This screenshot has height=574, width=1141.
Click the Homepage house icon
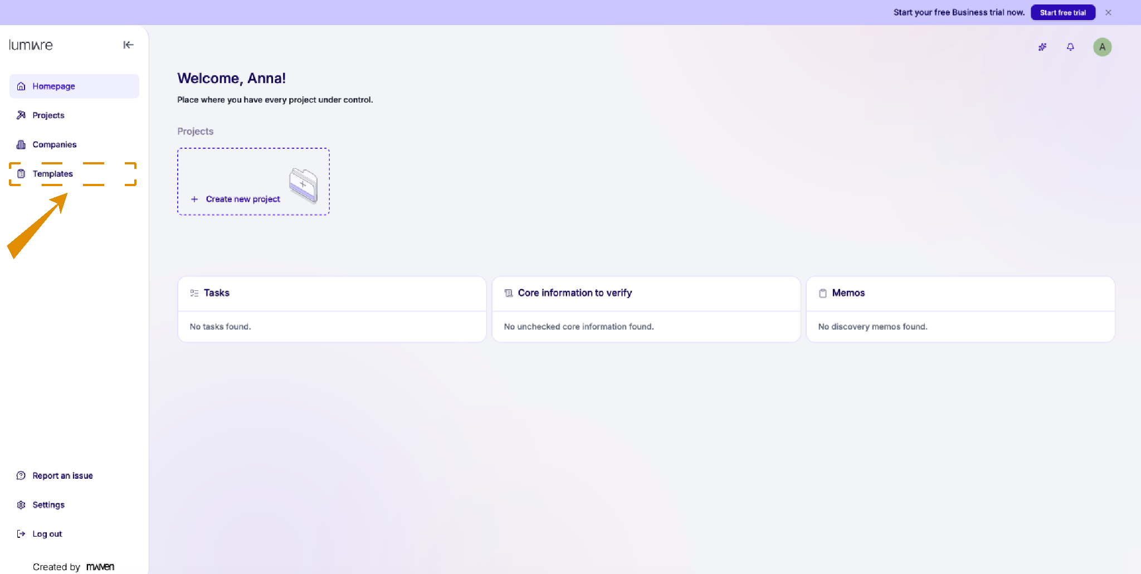coord(21,86)
